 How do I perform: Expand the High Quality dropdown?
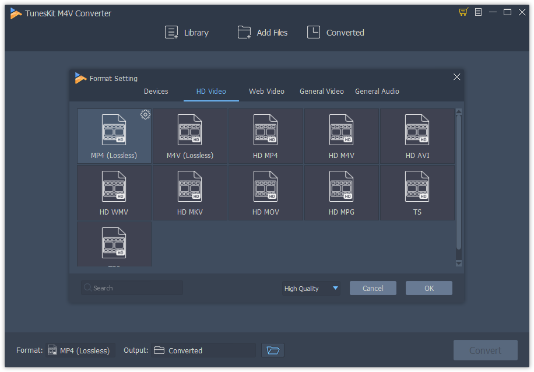pyautogui.click(x=311, y=288)
